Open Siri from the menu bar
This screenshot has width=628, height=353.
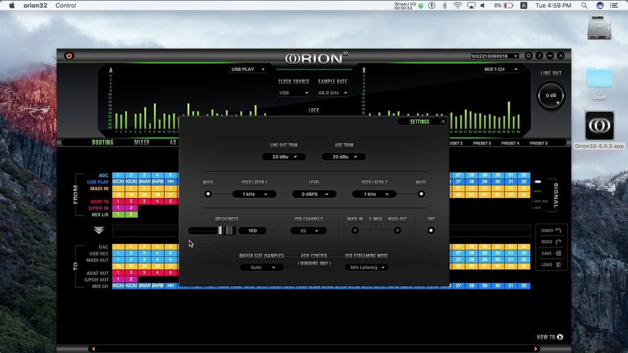click(600, 5)
